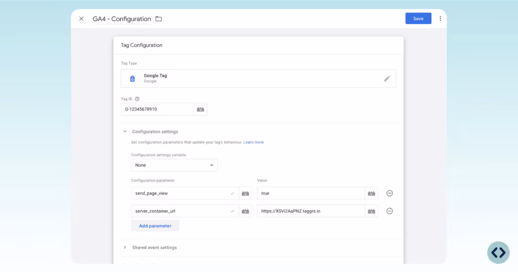Open the three-dot more options menu
The height and width of the screenshot is (272, 518).
(x=440, y=19)
